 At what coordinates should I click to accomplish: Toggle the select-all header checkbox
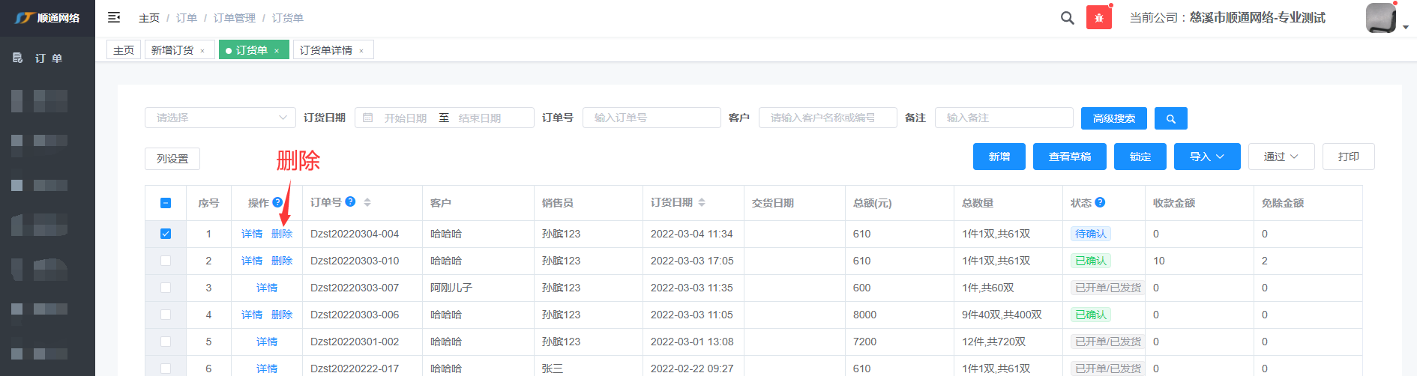coord(166,203)
